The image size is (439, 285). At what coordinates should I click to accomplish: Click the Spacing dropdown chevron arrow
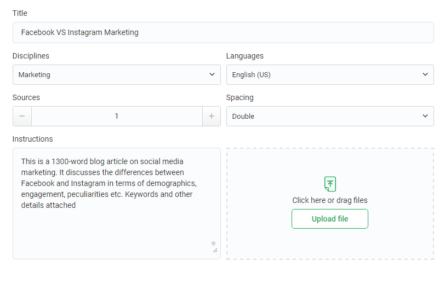pyautogui.click(x=425, y=115)
